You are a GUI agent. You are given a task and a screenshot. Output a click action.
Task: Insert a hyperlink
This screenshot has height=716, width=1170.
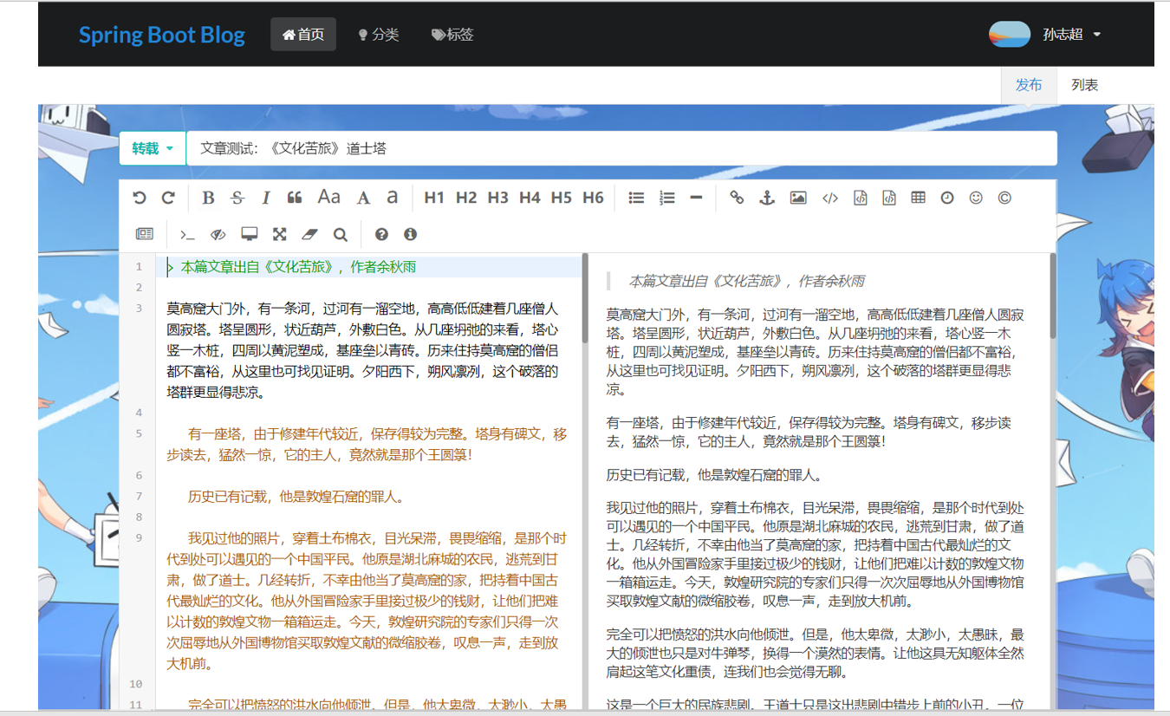tap(737, 198)
